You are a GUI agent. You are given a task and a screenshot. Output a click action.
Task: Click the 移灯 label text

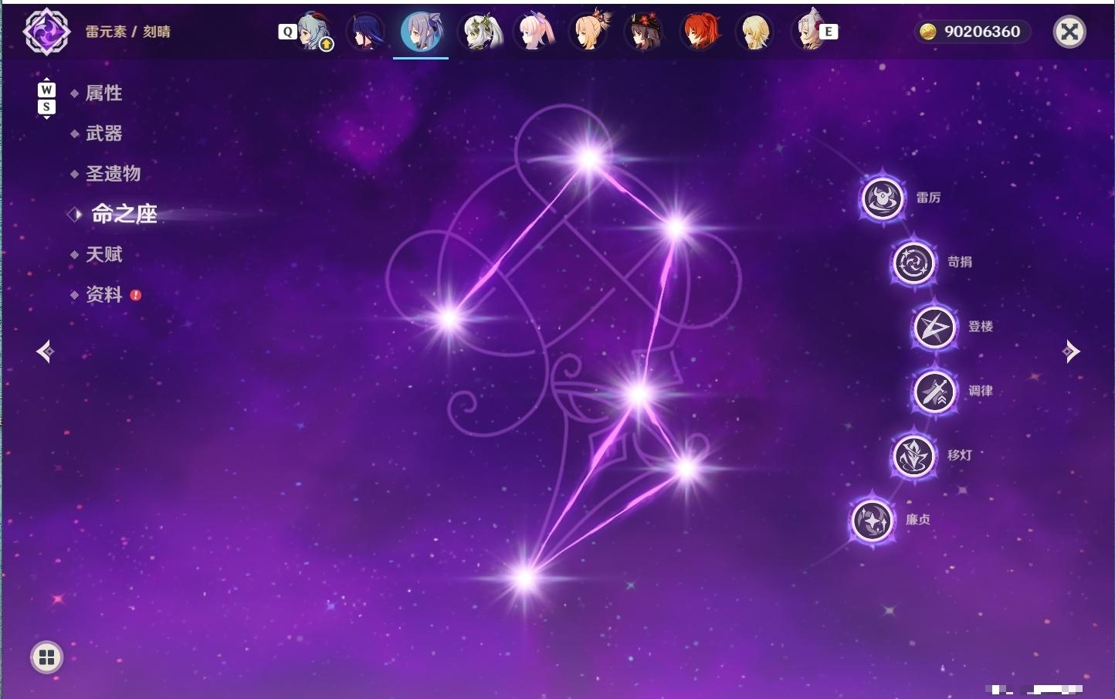pyautogui.click(x=960, y=455)
